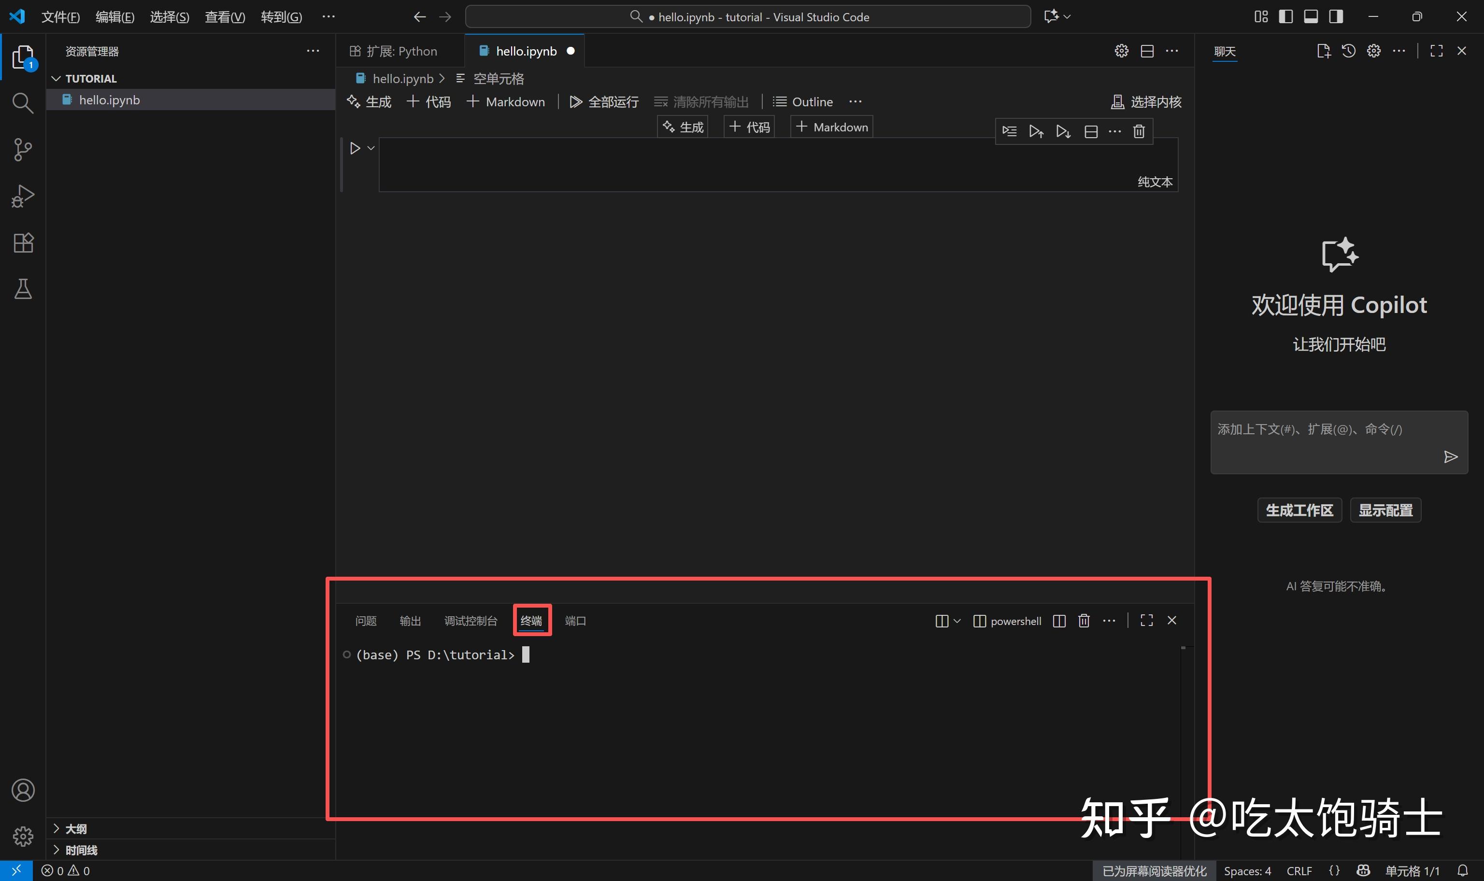This screenshot has height=881, width=1484.
Task: Open the cell run options dropdown arrow
Action: tap(370, 148)
